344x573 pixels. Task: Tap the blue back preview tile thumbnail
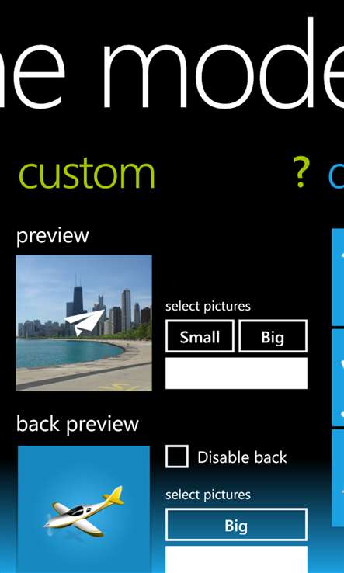(84, 509)
